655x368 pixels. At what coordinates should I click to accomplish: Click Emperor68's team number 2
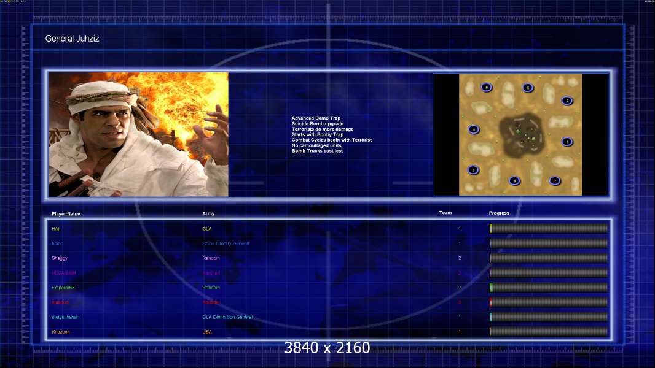[460, 288]
